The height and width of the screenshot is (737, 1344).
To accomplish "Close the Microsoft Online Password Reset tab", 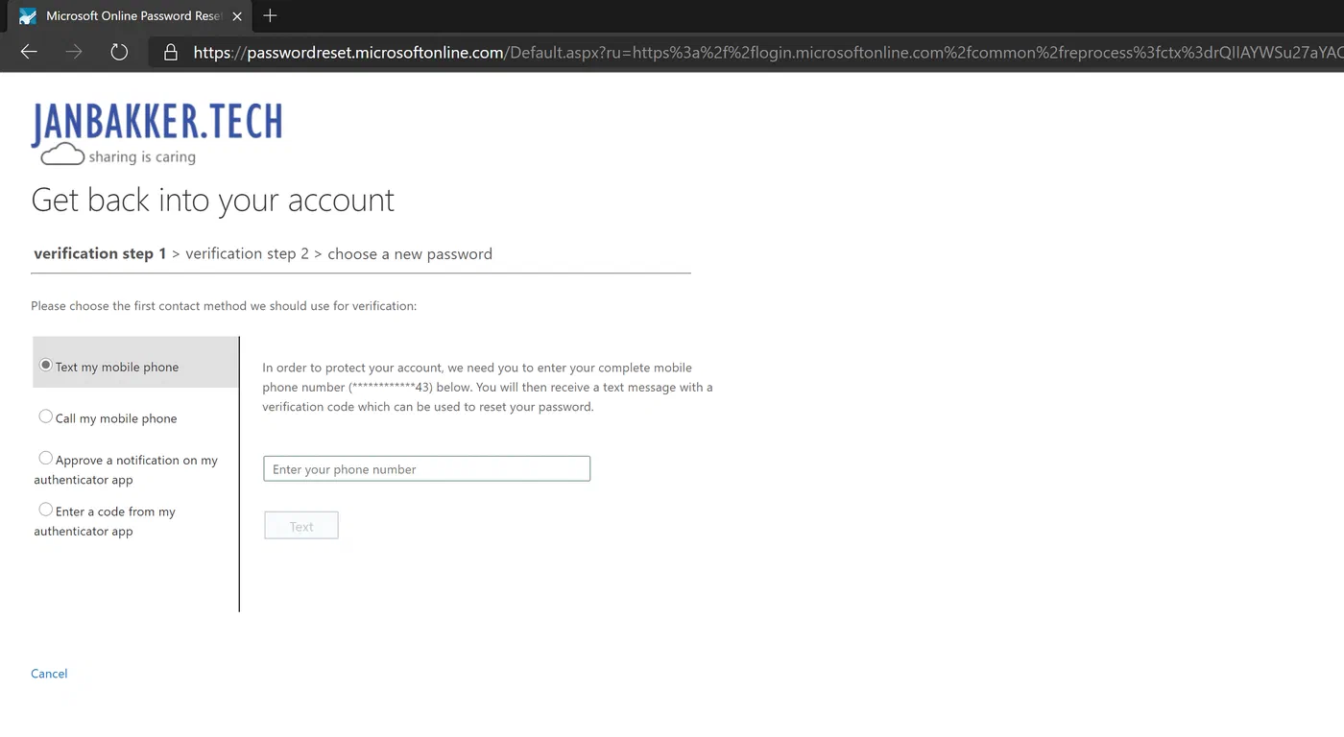I will coord(237,16).
